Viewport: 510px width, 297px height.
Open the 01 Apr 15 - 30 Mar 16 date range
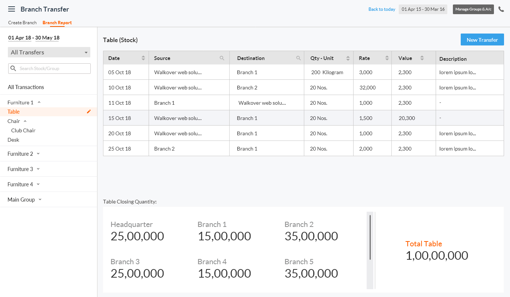pyautogui.click(x=423, y=9)
